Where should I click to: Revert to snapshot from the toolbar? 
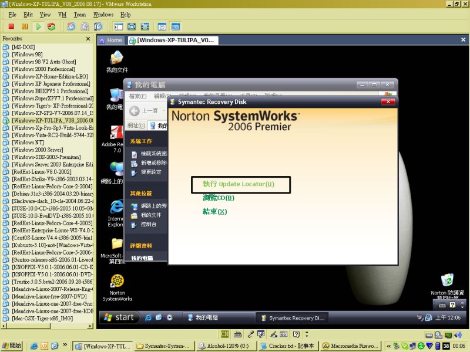point(85,26)
